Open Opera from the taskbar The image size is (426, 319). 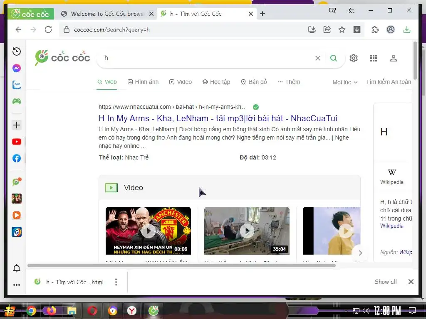(92, 311)
